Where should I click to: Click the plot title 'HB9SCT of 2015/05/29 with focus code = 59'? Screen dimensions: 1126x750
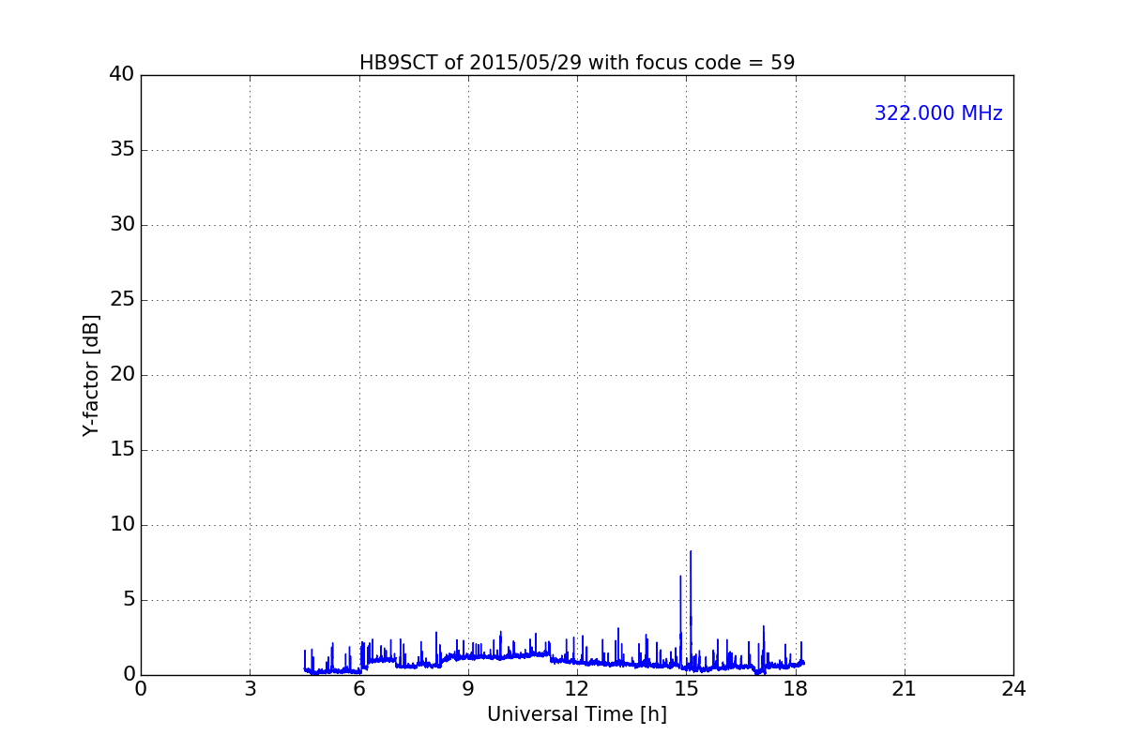(577, 63)
